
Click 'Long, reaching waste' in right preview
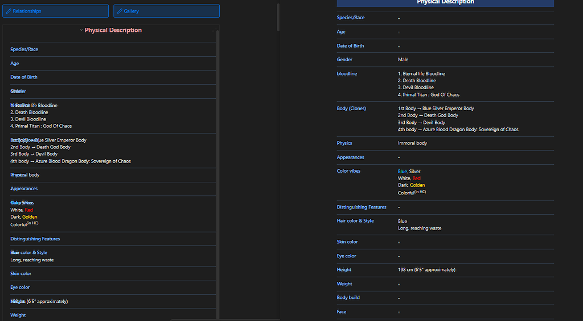coord(420,228)
